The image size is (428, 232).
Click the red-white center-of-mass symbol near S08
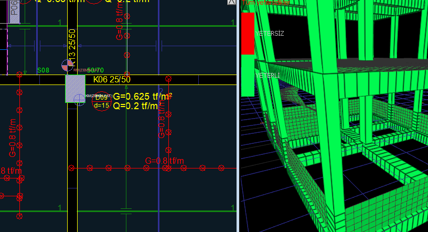[x=67, y=65]
